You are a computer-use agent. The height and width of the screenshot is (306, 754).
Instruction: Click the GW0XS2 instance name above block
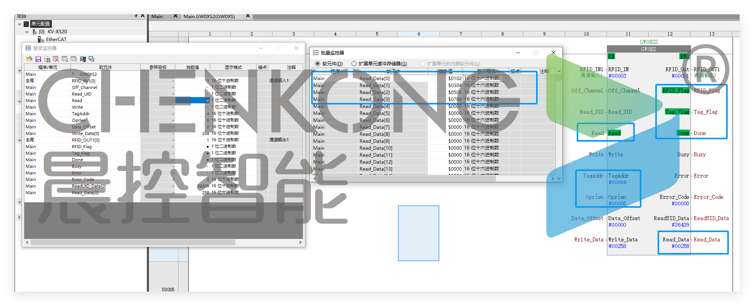click(x=649, y=42)
